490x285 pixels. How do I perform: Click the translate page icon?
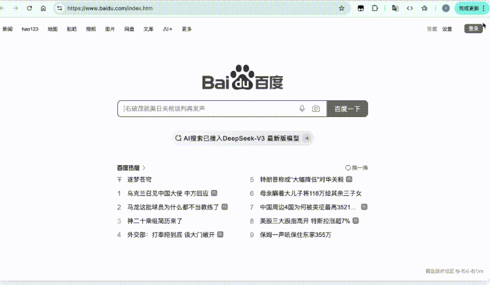(395, 8)
